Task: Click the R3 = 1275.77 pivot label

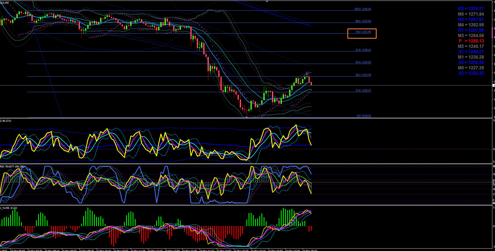Action: click(471, 9)
